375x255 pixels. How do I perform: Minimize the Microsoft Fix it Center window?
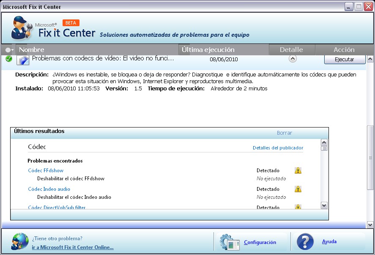pos(349,7)
